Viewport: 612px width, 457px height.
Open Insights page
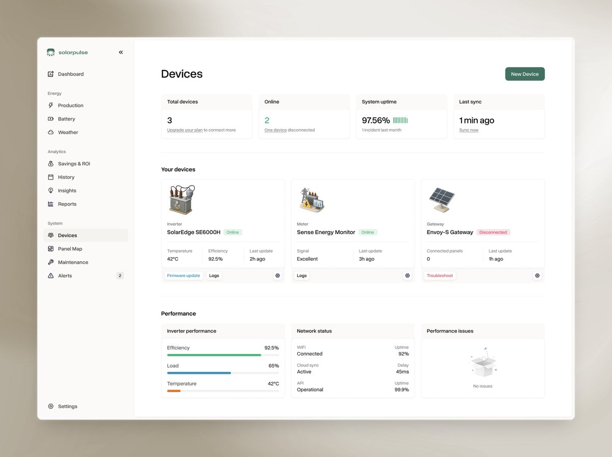click(86, 191)
